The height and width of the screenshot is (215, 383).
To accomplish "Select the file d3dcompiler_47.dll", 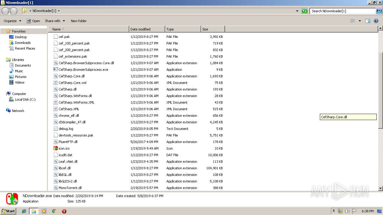I will click(x=72, y=122).
